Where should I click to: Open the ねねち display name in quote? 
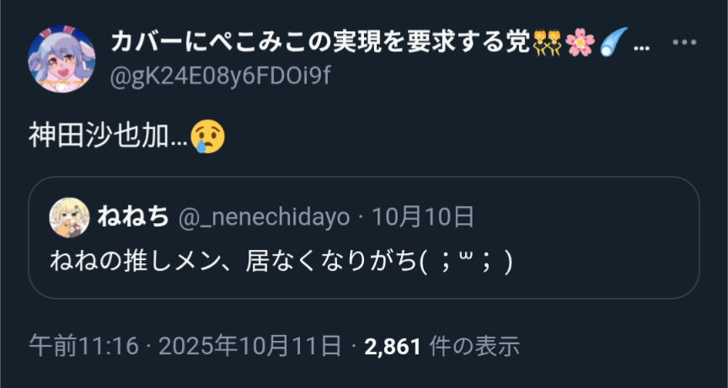pyautogui.click(x=133, y=217)
